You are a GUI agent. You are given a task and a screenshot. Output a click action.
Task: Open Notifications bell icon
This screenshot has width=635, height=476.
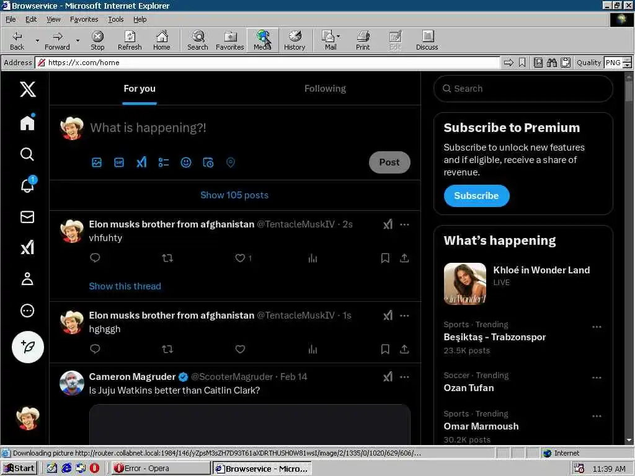pyautogui.click(x=27, y=185)
